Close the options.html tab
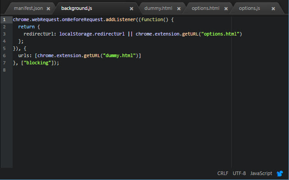 tap(226, 9)
